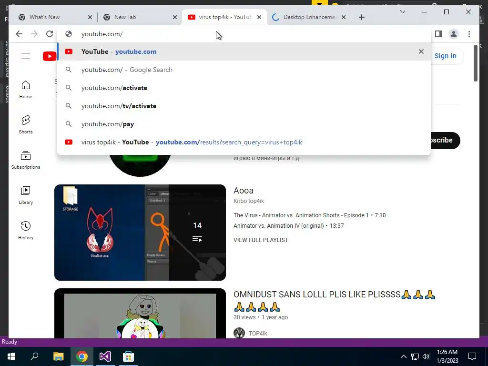Open the YouTube hamburger guide menu
Image resolution: width=488 pixels, height=366 pixels.
pyautogui.click(x=26, y=56)
